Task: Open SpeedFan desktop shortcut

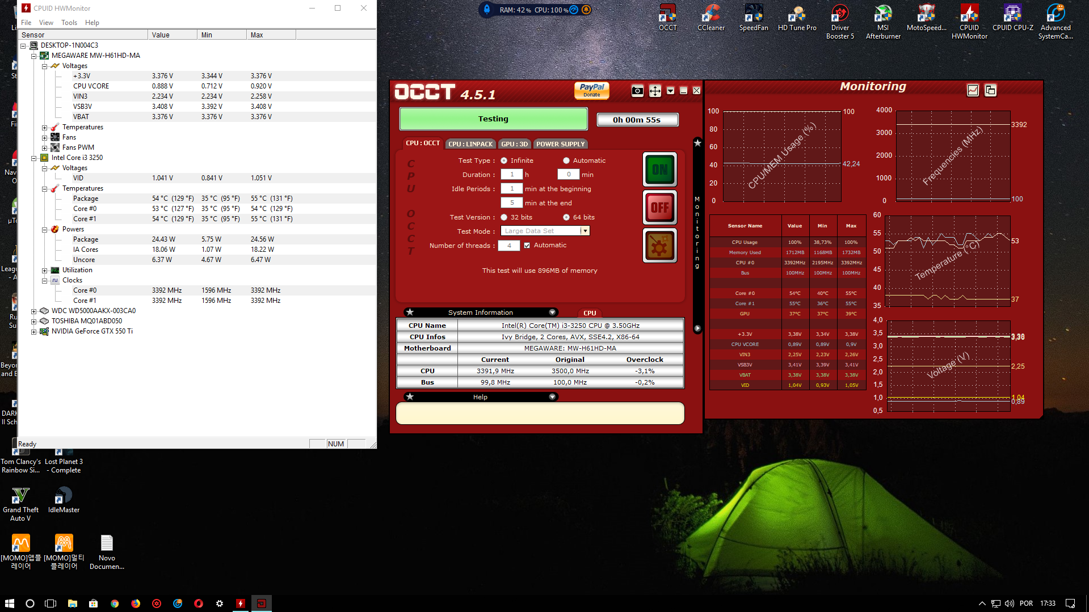Action: coord(754,18)
